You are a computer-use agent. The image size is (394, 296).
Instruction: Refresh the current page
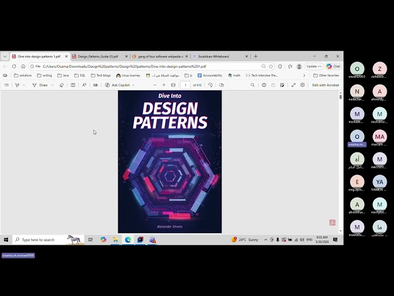pos(14,67)
